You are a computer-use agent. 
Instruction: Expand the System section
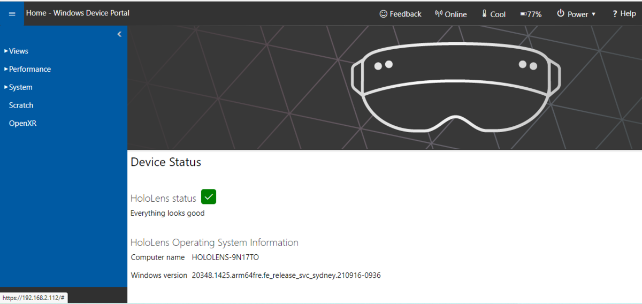point(18,87)
